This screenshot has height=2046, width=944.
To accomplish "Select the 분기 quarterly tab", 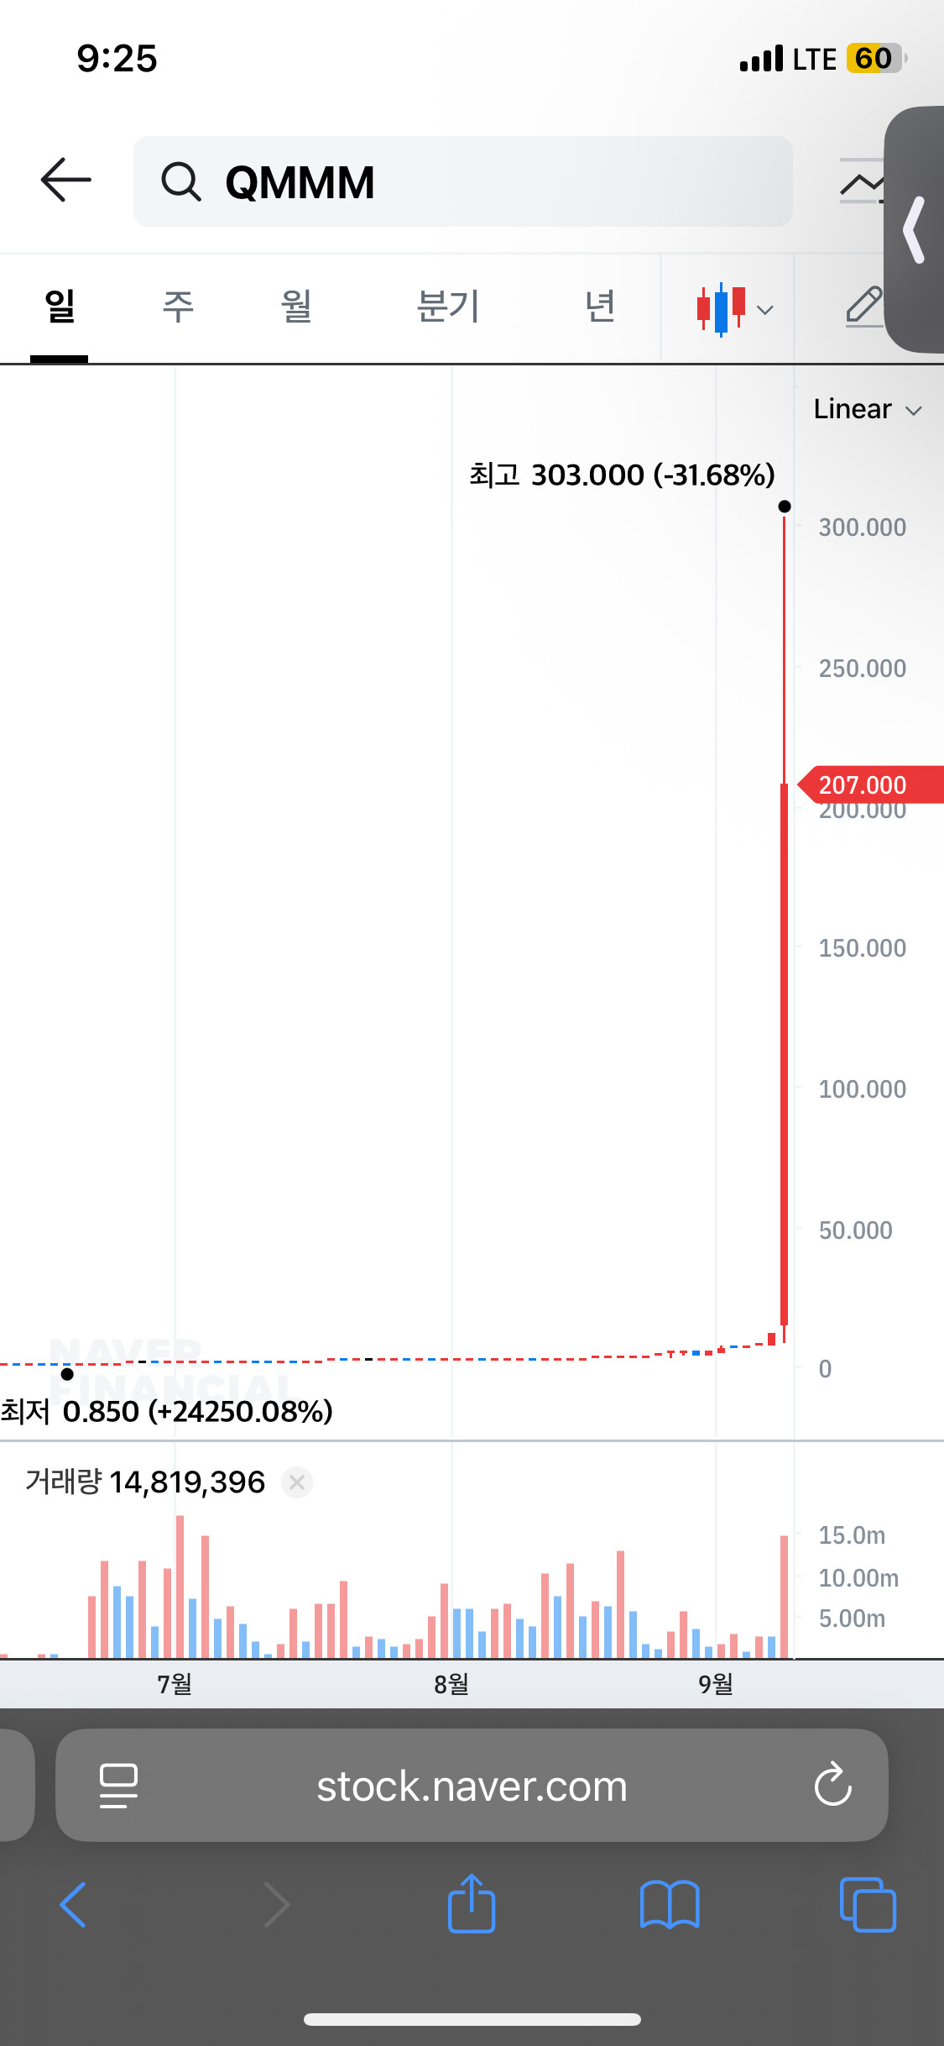I will 448,306.
